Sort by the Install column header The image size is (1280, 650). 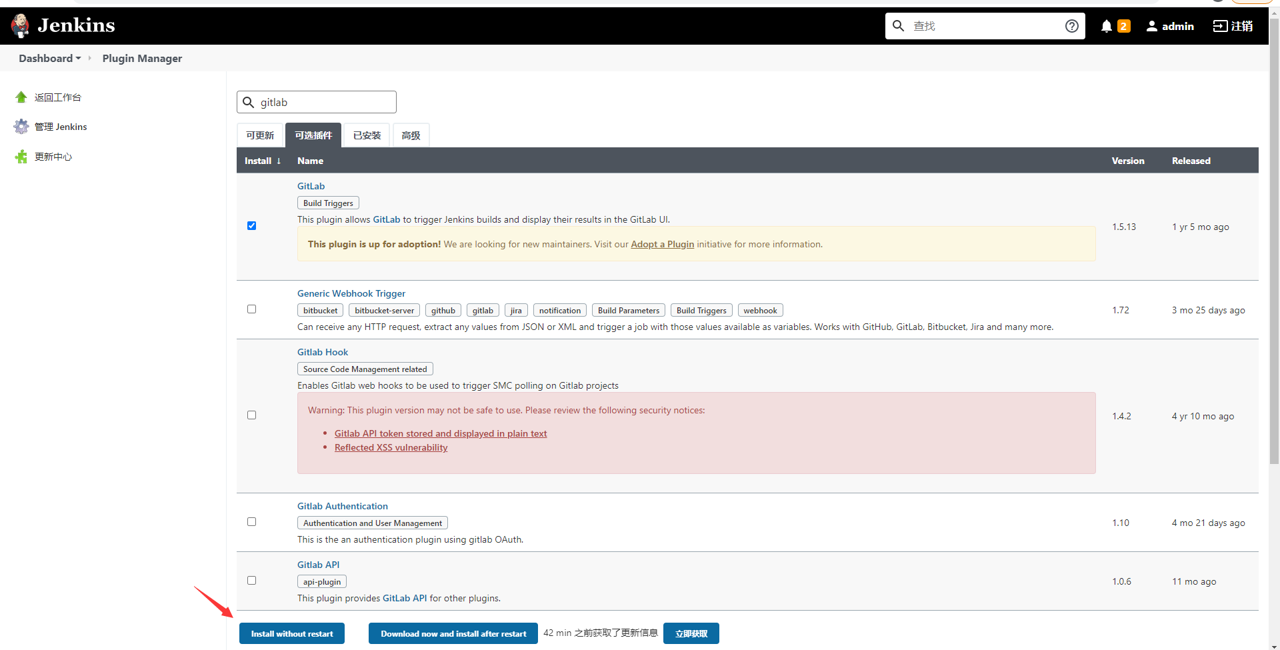click(x=263, y=161)
